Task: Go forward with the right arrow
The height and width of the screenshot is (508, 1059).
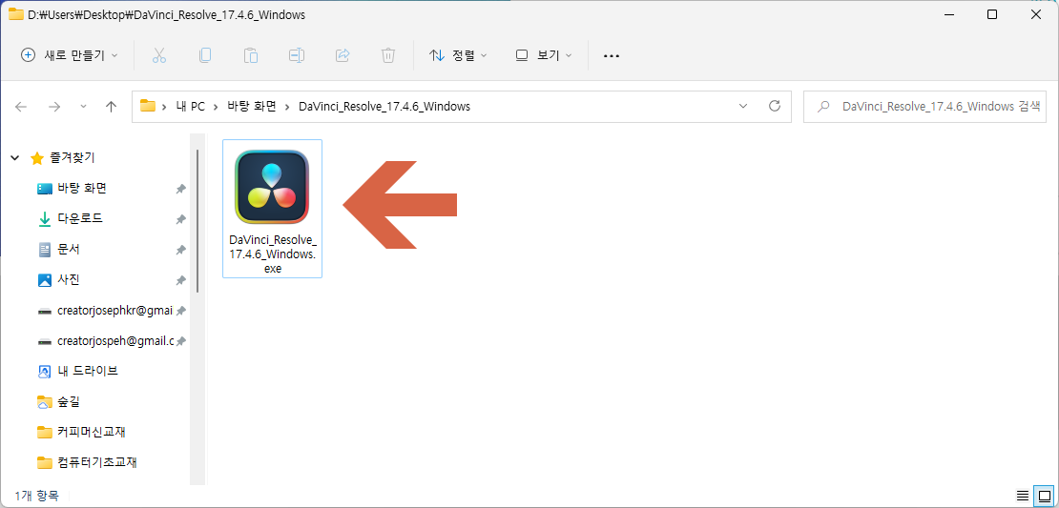Action: tap(54, 107)
